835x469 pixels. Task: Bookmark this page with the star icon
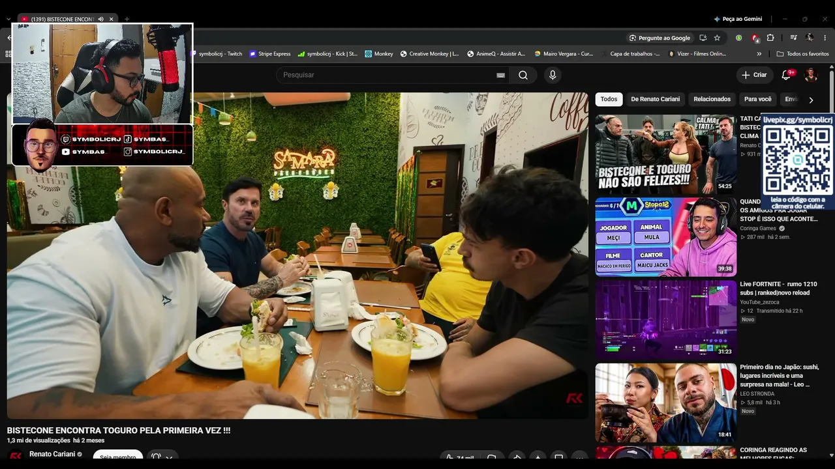717,38
